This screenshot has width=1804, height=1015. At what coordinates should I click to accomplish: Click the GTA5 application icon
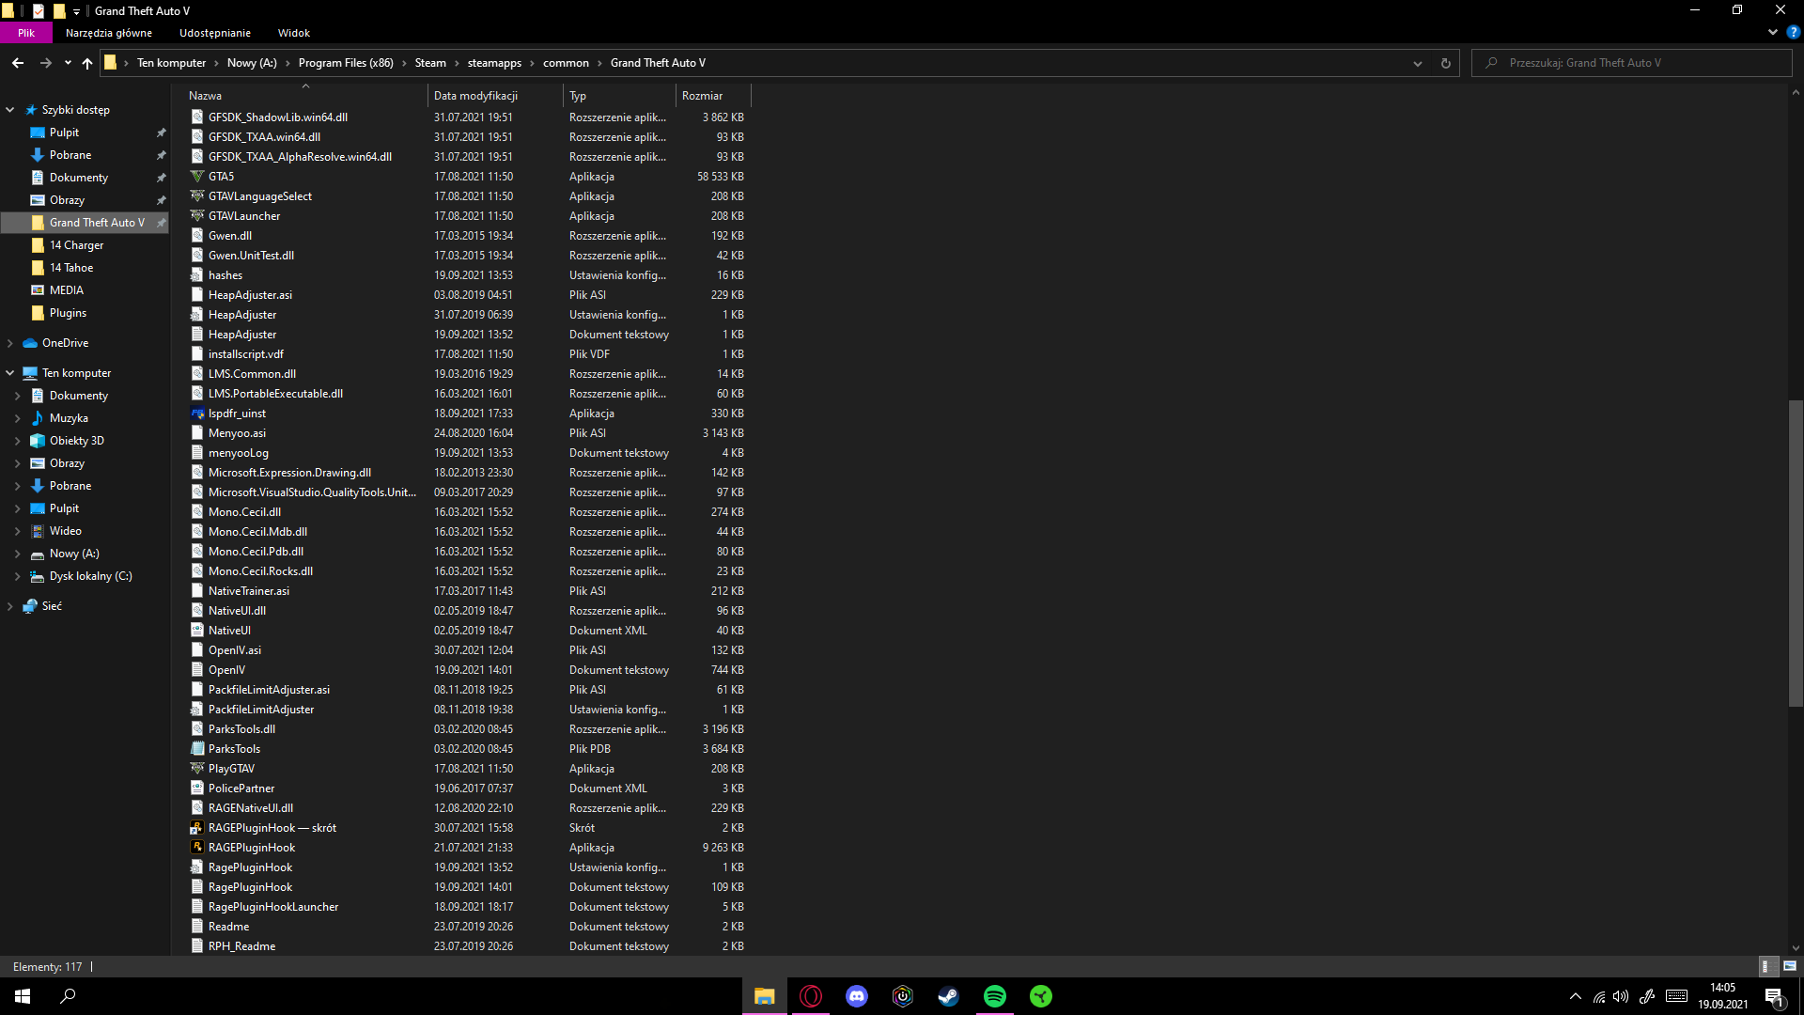[x=197, y=177]
